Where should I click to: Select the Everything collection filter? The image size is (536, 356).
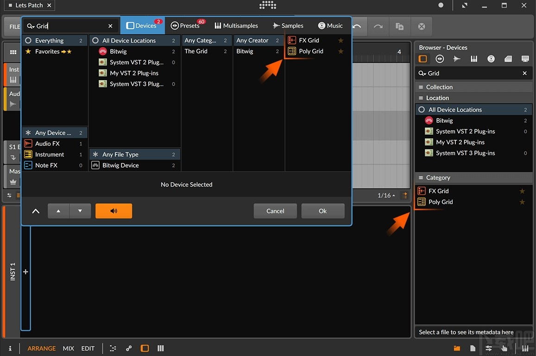pos(55,40)
